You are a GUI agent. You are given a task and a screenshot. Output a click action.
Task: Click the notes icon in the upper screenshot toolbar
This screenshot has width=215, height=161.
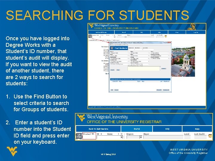[166, 36]
